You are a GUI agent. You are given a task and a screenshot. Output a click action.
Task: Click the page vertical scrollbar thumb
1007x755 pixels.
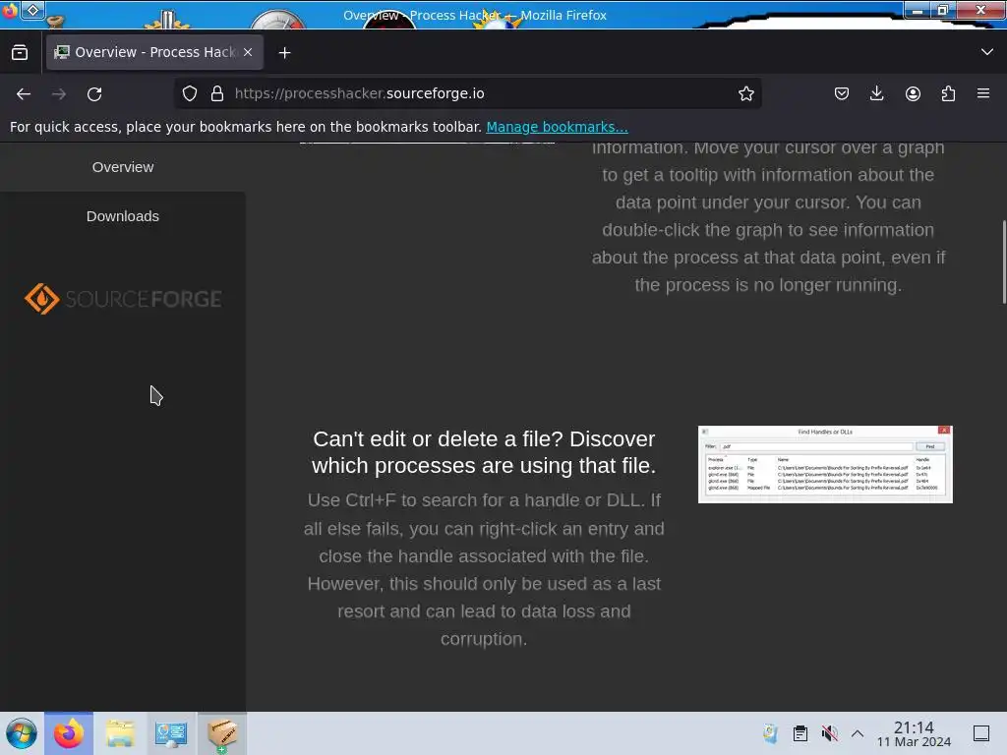[1004, 261]
